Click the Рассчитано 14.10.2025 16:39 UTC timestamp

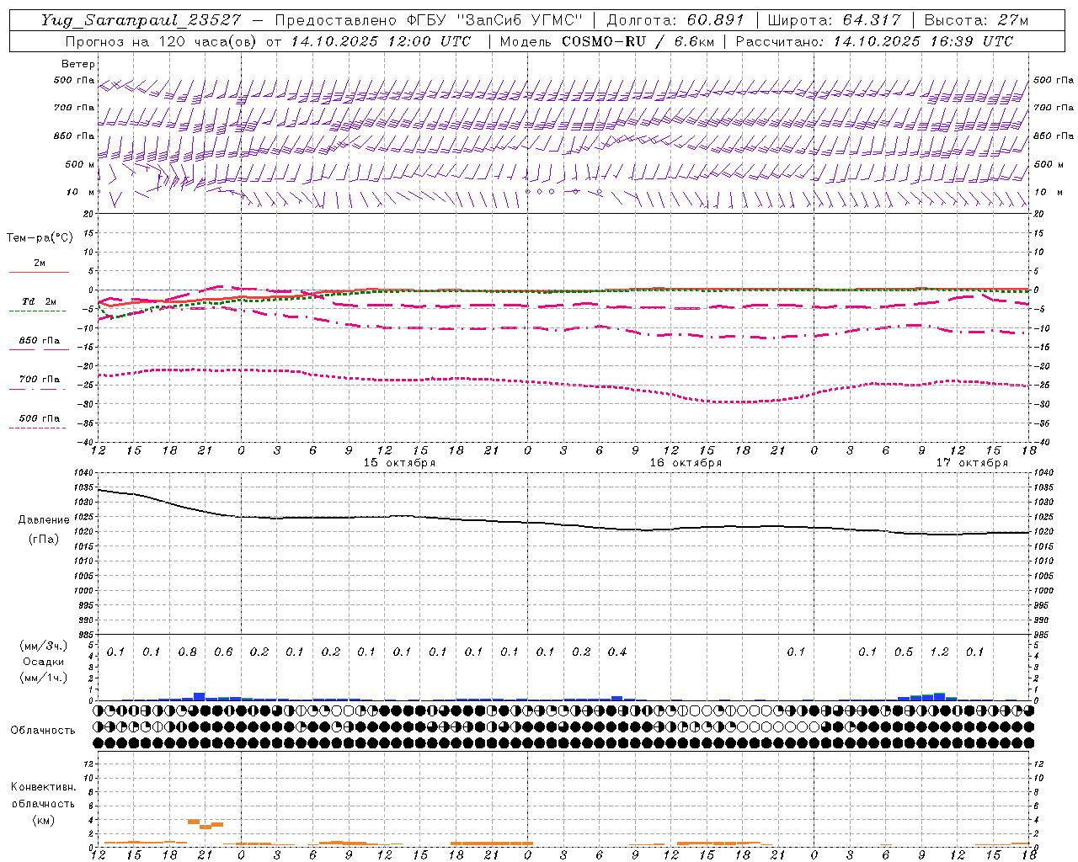coord(875,41)
